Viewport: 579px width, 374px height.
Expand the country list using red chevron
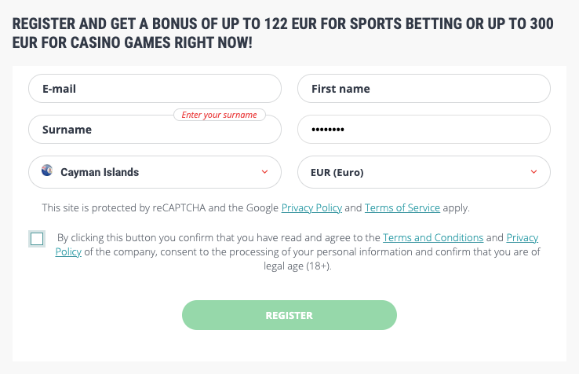[x=264, y=171]
